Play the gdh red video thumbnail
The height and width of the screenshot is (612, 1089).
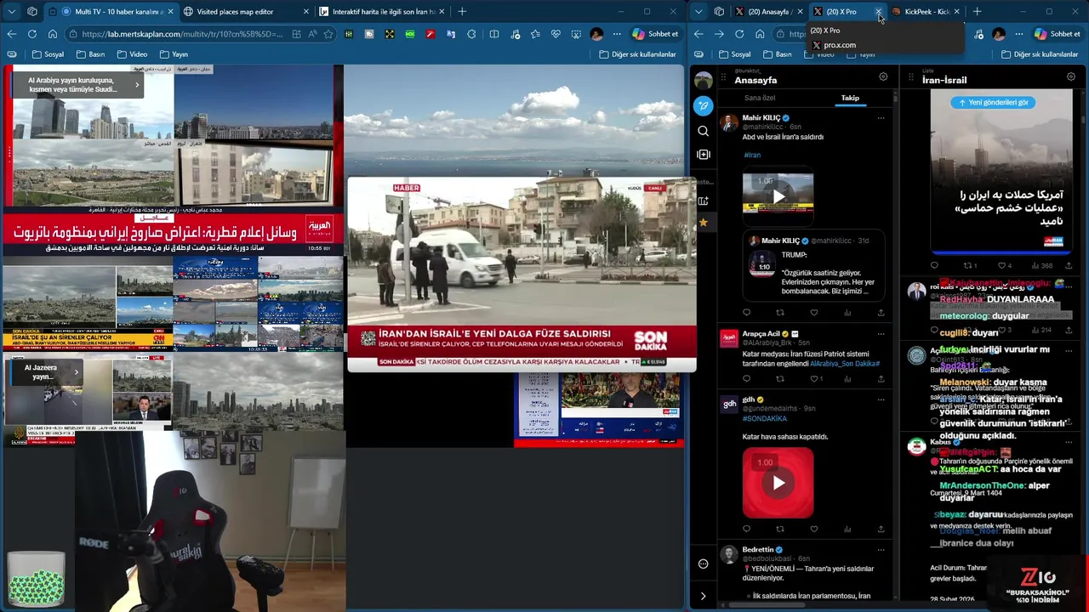coord(778,483)
